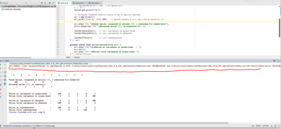
Task: Close the Main.java tab
Action: 70,3
